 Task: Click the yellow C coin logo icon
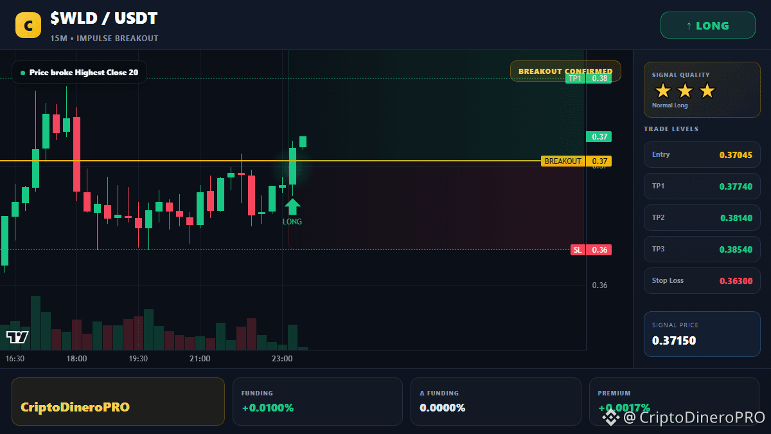click(x=28, y=25)
